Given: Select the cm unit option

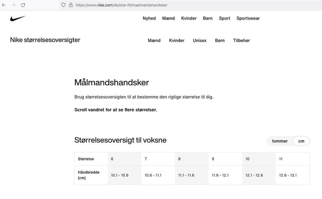Looking at the screenshot, I should point(301,141).
